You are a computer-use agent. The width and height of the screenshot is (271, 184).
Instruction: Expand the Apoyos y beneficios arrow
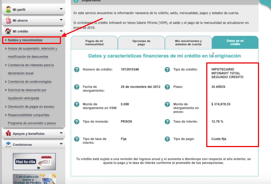click(x=61, y=133)
